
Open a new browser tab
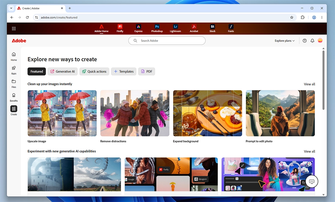point(70,8)
